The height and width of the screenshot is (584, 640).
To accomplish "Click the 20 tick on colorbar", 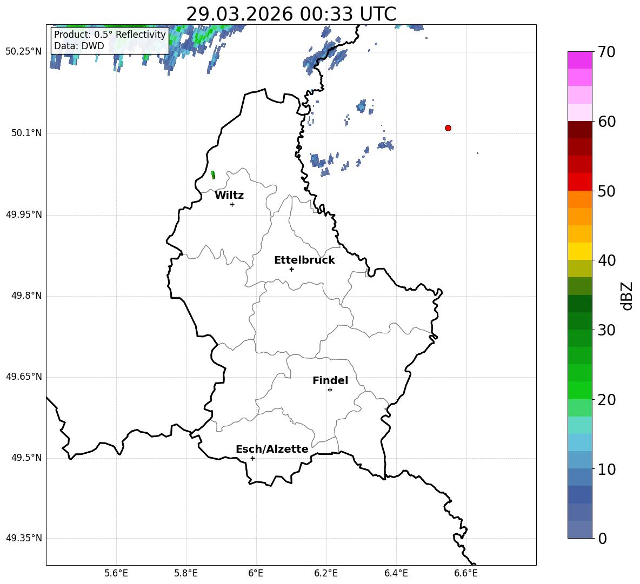I will point(606,400).
